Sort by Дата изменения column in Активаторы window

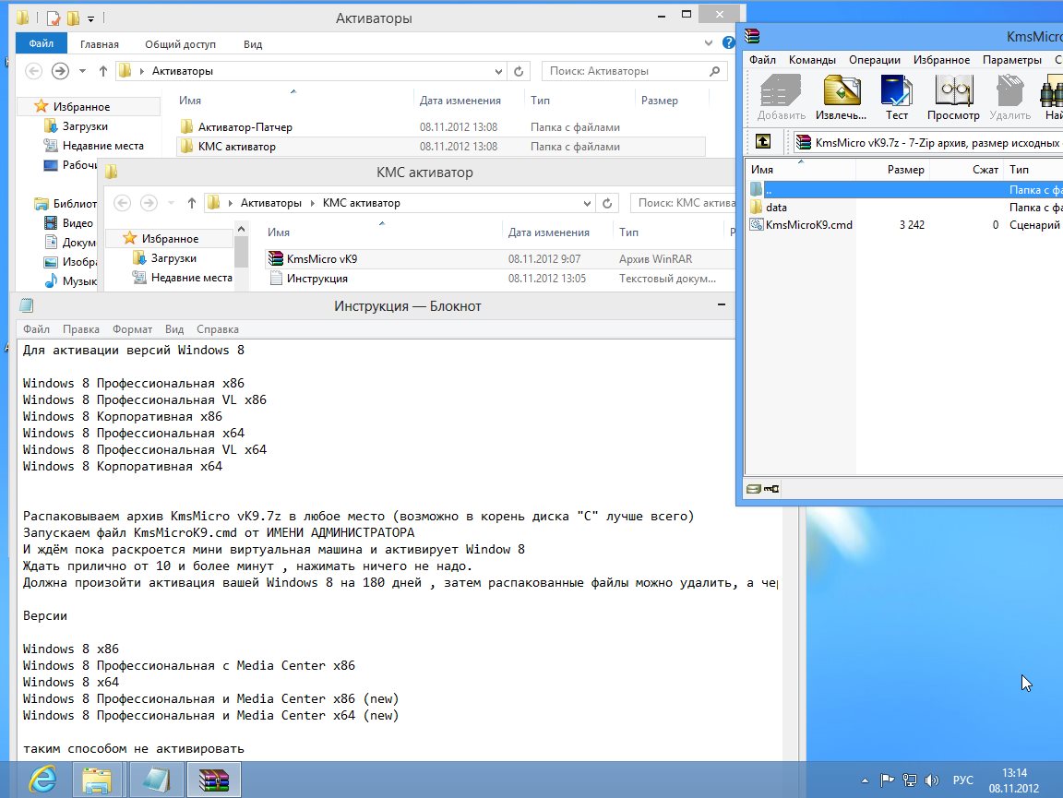point(460,101)
